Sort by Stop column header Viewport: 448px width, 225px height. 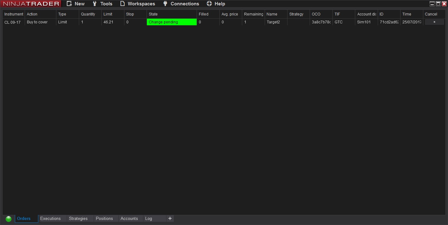pyautogui.click(x=136, y=14)
